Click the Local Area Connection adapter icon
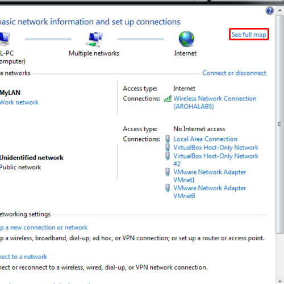The height and width of the screenshot is (284, 284). [x=168, y=139]
